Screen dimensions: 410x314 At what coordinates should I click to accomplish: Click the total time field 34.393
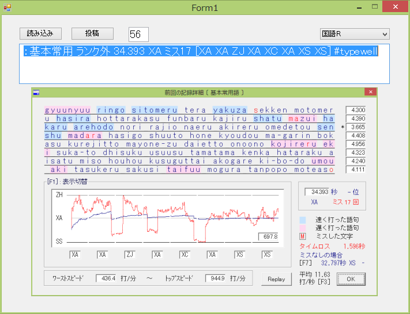[317, 192]
